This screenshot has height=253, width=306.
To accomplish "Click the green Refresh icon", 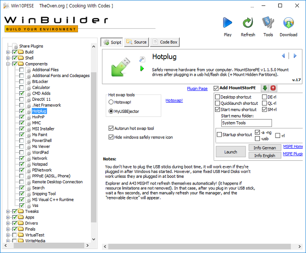I will (x=248, y=23).
